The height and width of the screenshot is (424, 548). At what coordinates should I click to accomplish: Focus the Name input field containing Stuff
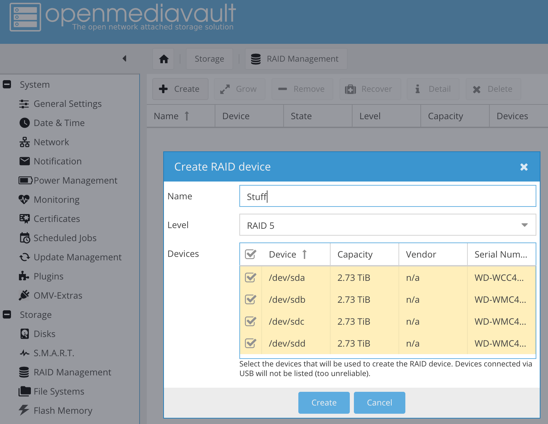coord(388,196)
